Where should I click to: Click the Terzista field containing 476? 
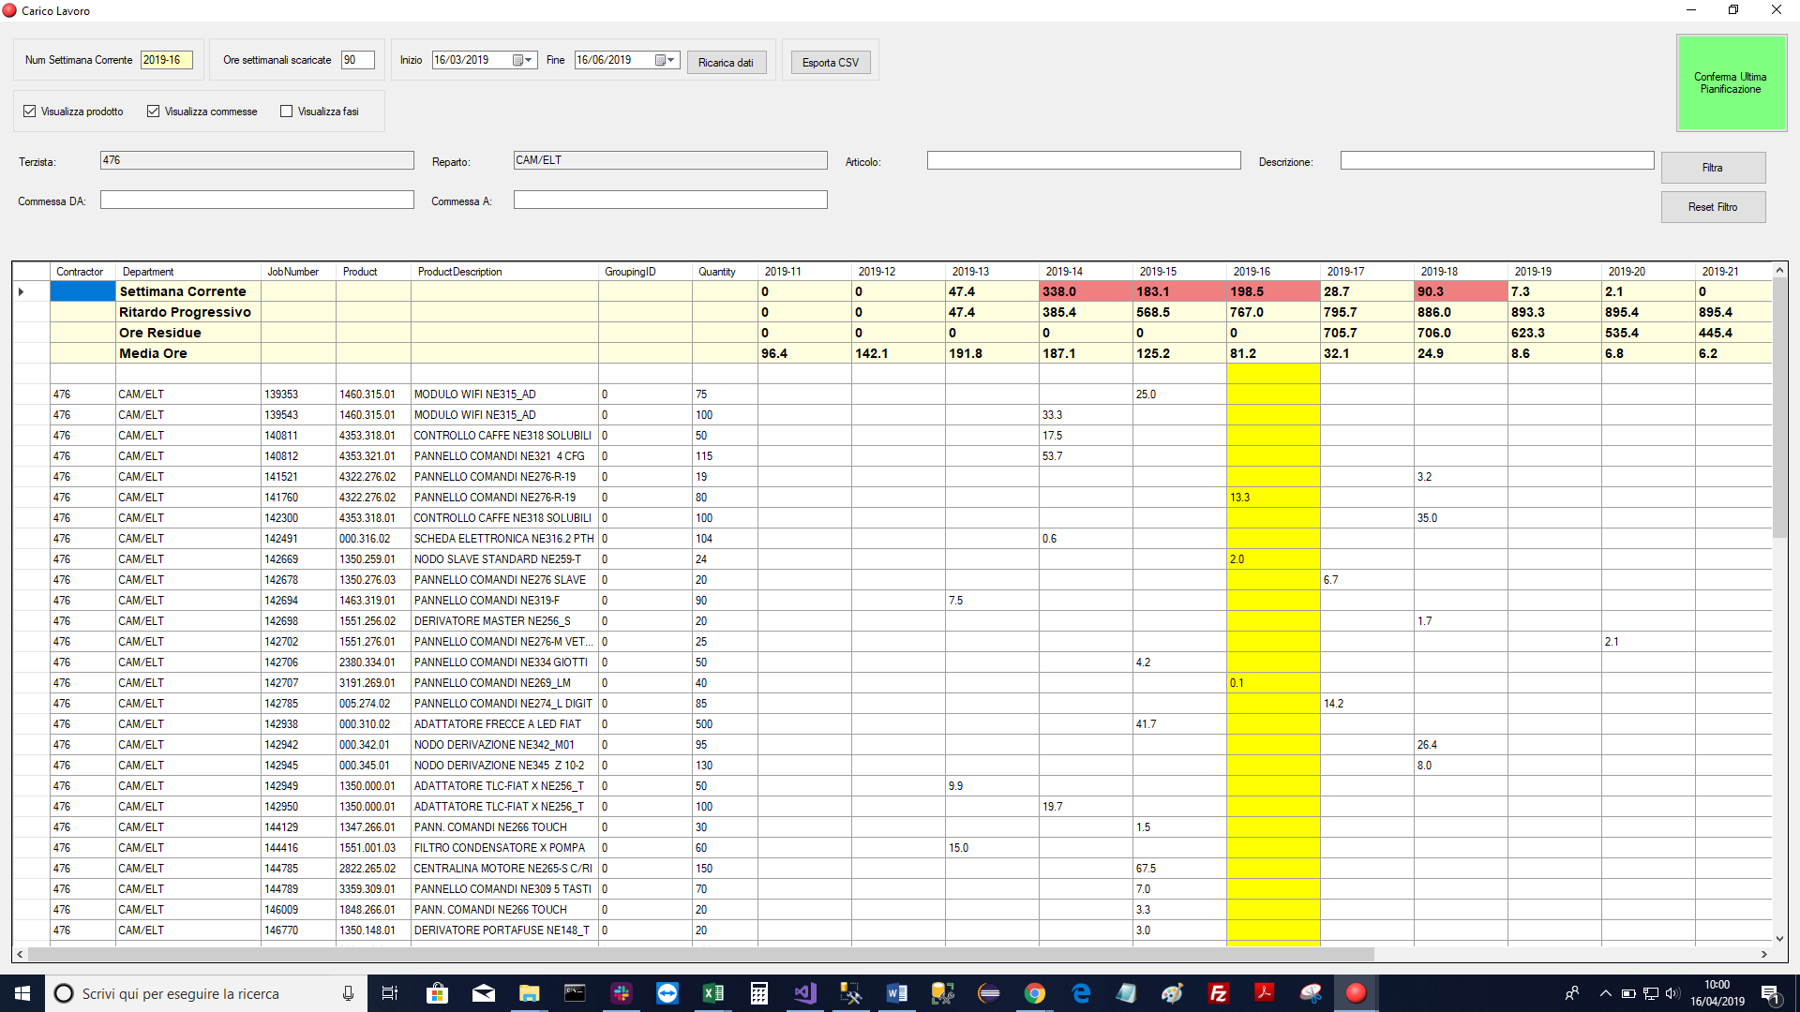(257, 160)
